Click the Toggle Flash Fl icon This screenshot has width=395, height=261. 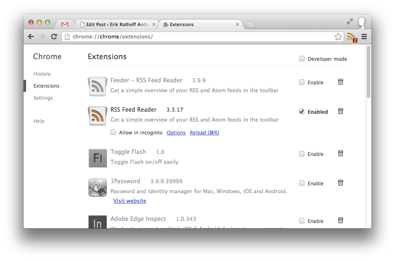pos(98,158)
